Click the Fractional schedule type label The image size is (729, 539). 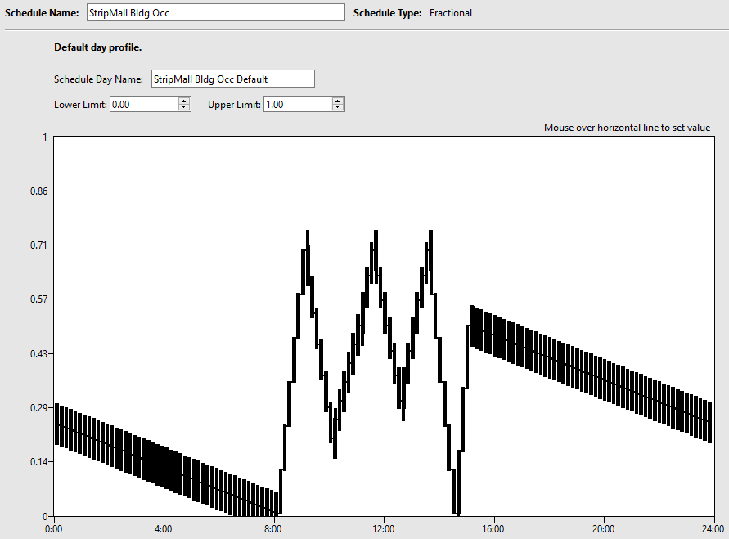(450, 12)
